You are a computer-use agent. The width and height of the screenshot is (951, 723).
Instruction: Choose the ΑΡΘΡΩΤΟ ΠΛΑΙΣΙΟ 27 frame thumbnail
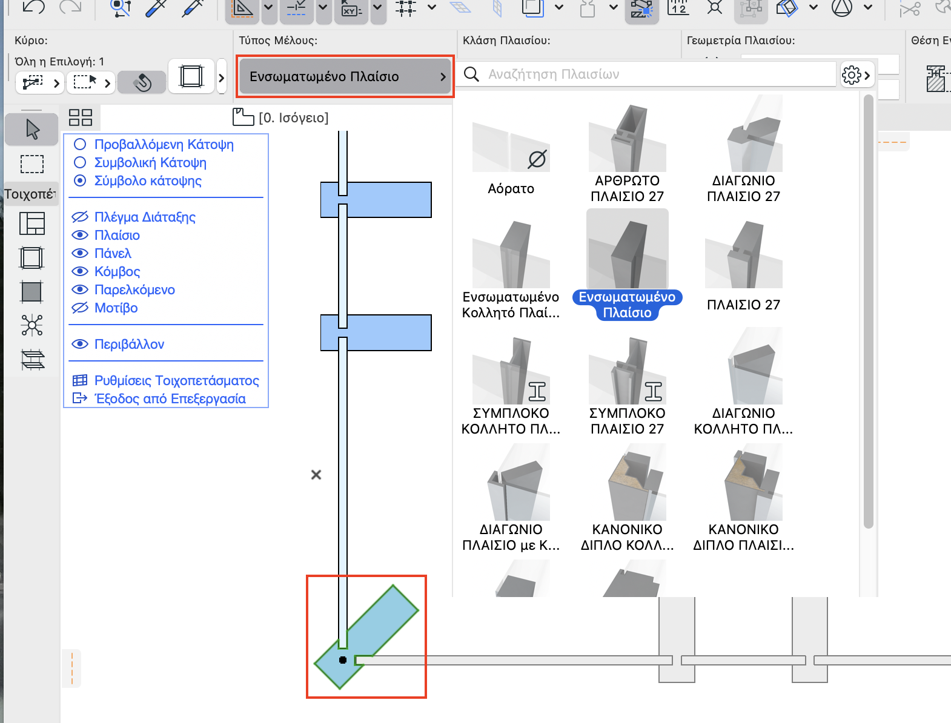(627, 139)
